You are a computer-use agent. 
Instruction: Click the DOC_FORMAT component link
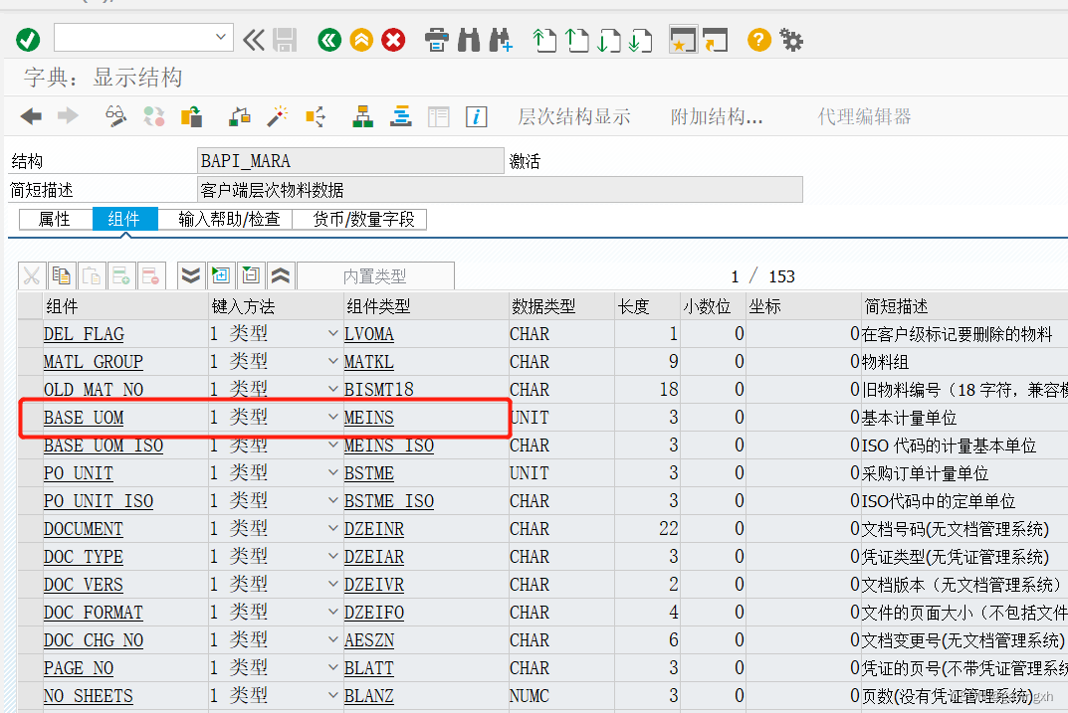[x=94, y=613]
